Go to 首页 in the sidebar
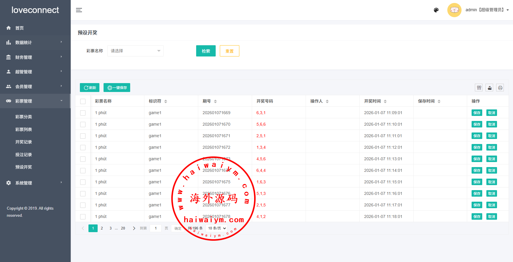The width and height of the screenshot is (513, 262). 20,28
